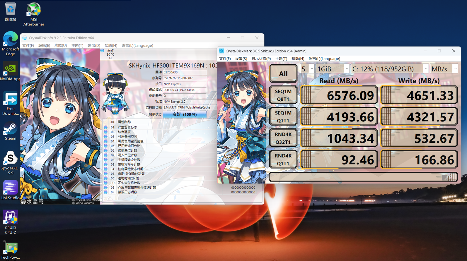
Task: Select the C: drive status indicator tab
Action: 110,54
